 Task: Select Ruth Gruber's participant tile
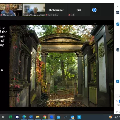tap(56, 10)
